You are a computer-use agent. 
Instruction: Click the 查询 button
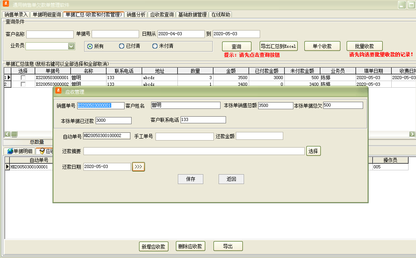click(237, 47)
